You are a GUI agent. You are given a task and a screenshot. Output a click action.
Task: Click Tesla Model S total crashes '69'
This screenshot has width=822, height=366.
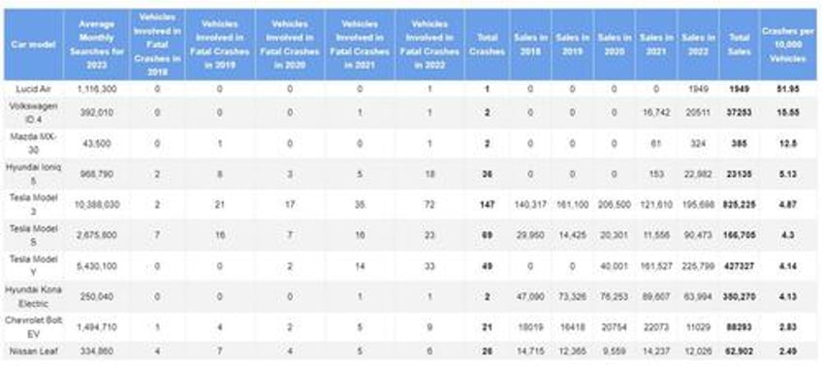click(x=487, y=235)
